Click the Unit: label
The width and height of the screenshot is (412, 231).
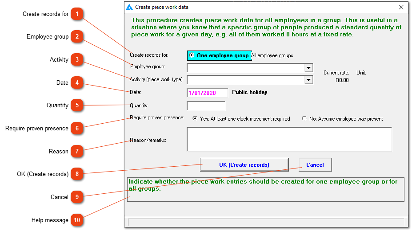(361, 73)
